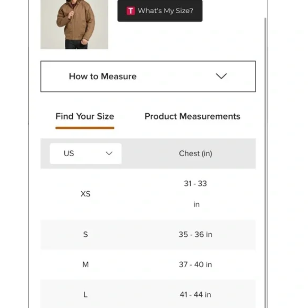The width and height of the screenshot is (308, 308).
Task: Click the pink T icon on size button
Action: point(131,11)
